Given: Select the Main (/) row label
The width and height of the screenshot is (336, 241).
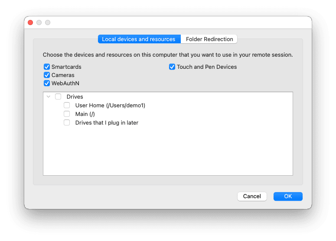Looking at the screenshot, I should [85, 114].
